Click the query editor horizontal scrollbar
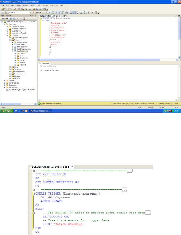The image size is (181, 235). [108, 60]
